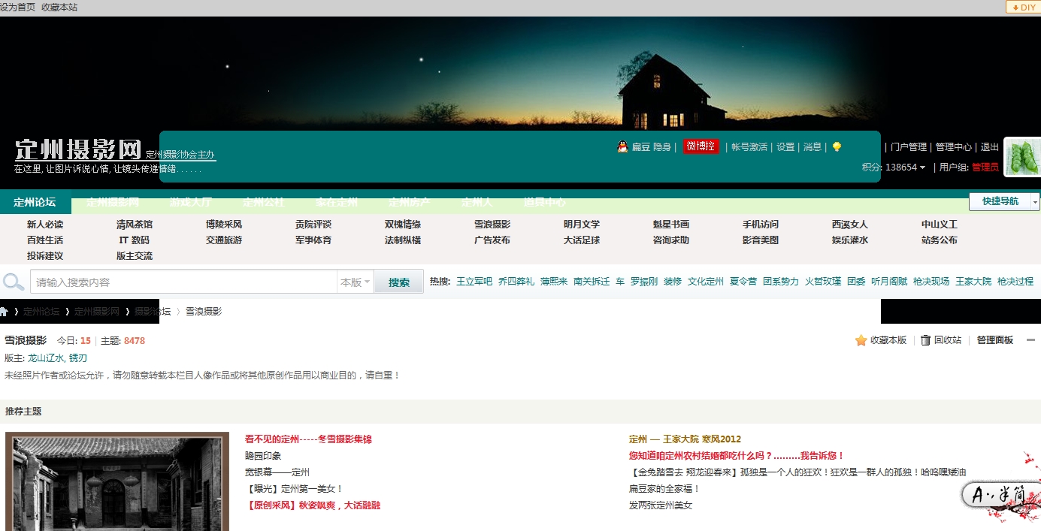Click hot search term 王立军吧
This screenshot has width=1041, height=531.
point(474,282)
